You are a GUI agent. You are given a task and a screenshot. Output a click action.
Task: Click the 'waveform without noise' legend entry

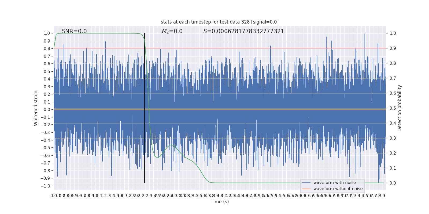click(338, 189)
